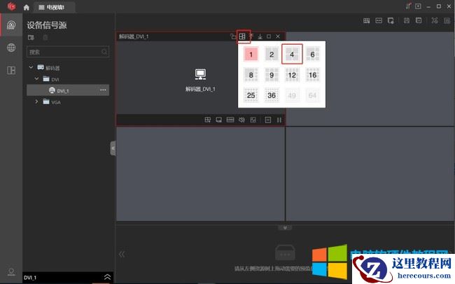Choose the 36-window split layout
This screenshot has height=284, width=455.
(272, 95)
